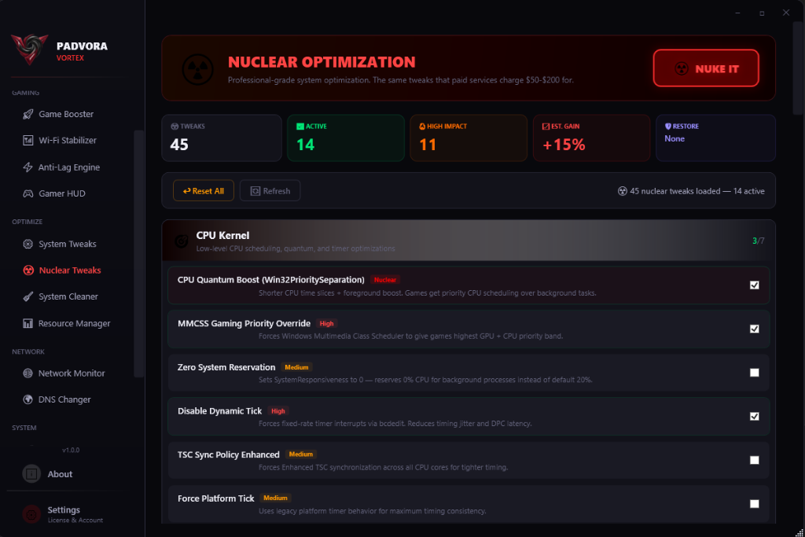Click the Medium badge on Zero System Reservation
Screen dimensions: 805x537
click(x=296, y=367)
